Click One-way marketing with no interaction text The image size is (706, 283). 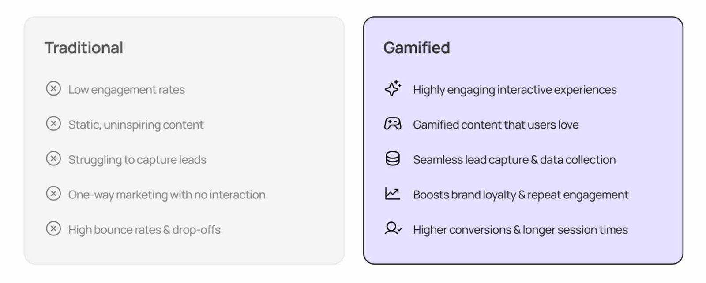(167, 195)
